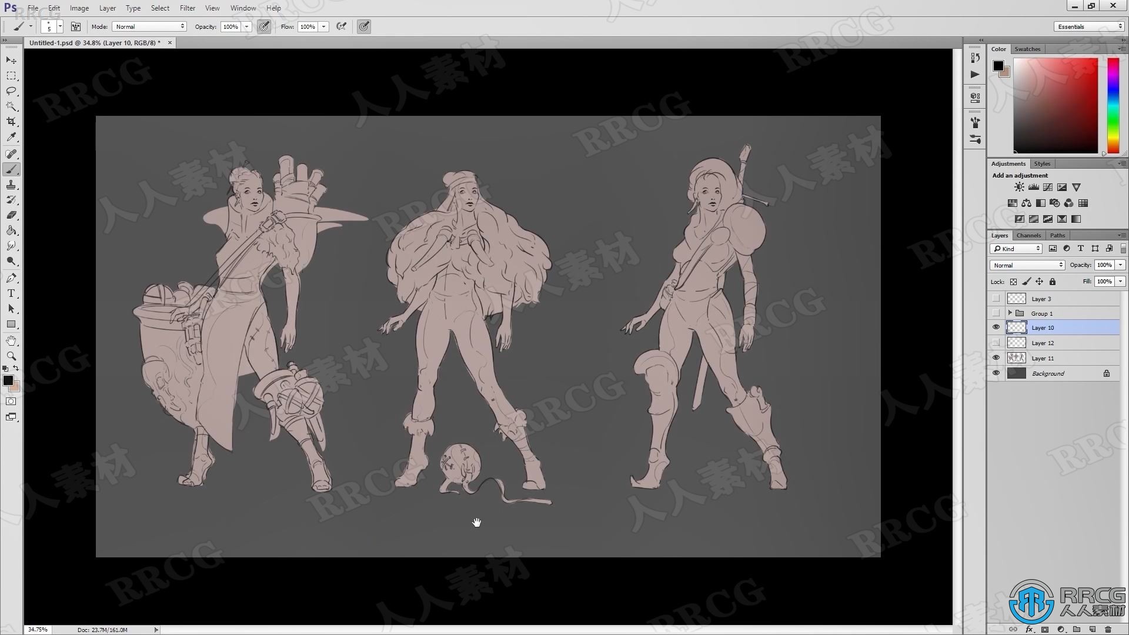The width and height of the screenshot is (1129, 635).
Task: Close the Untitled-1.psd document tab
Action: click(170, 42)
